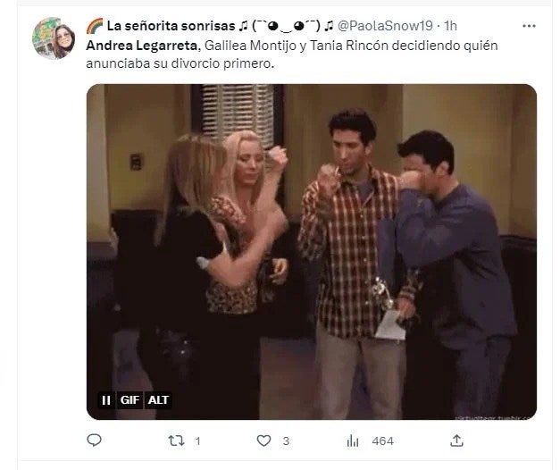Click the reply speech bubble icon
This screenshot has height=470, width=560.
(95, 440)
